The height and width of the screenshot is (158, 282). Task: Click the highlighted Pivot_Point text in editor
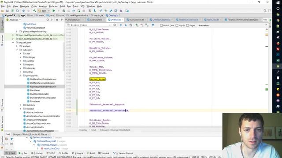97,79
